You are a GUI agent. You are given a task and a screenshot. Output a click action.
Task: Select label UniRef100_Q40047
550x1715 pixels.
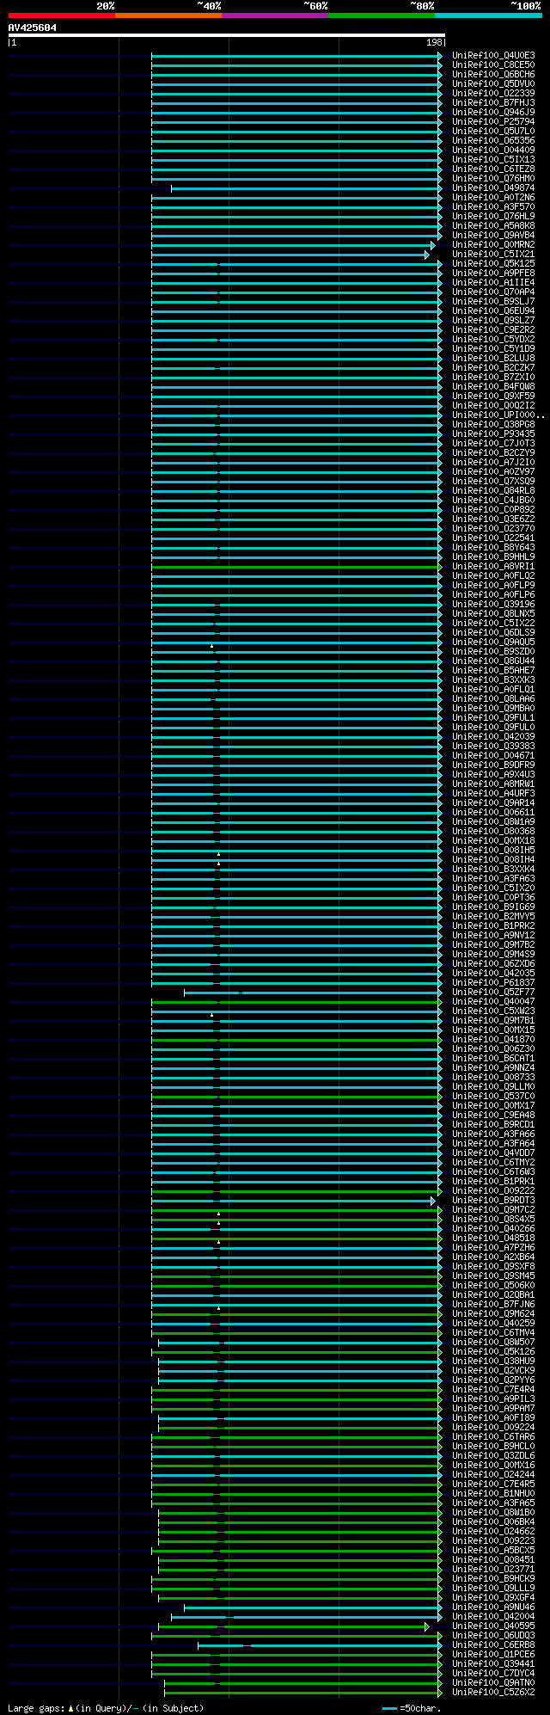coord(493,1002)
